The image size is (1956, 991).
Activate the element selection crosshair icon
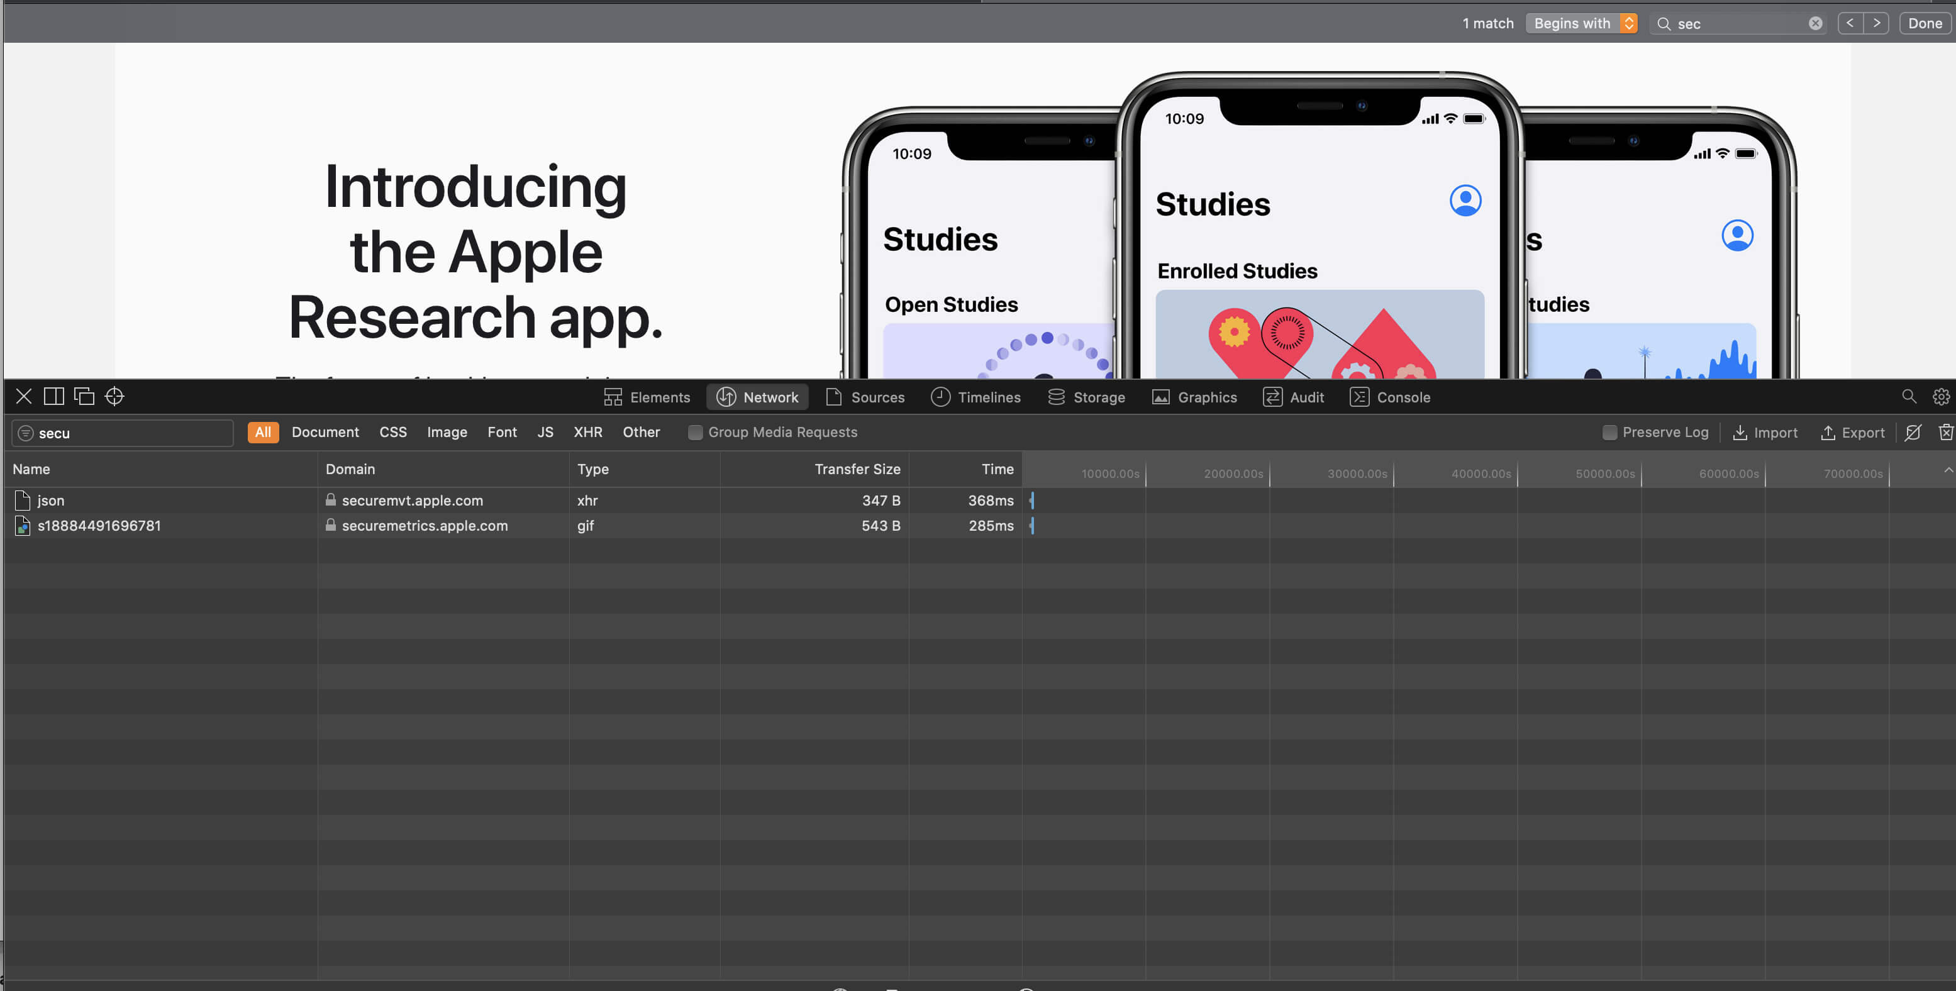114,396
